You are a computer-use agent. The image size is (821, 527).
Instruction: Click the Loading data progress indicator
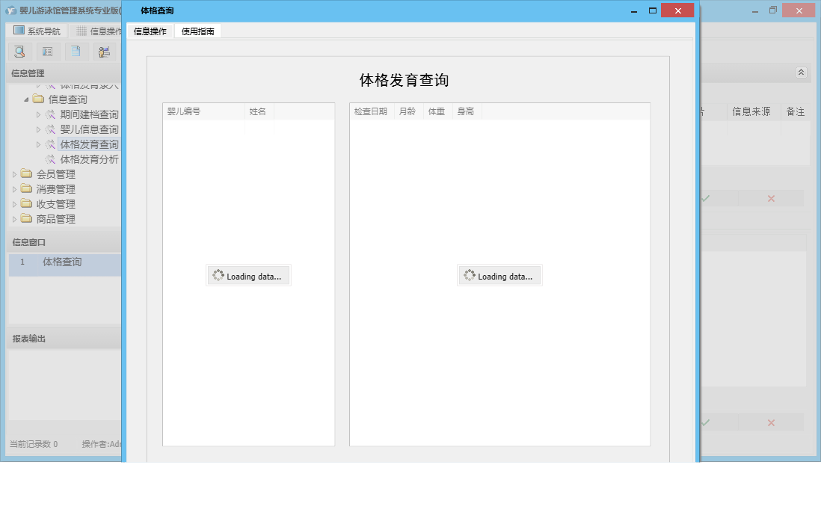pos(248,275)
